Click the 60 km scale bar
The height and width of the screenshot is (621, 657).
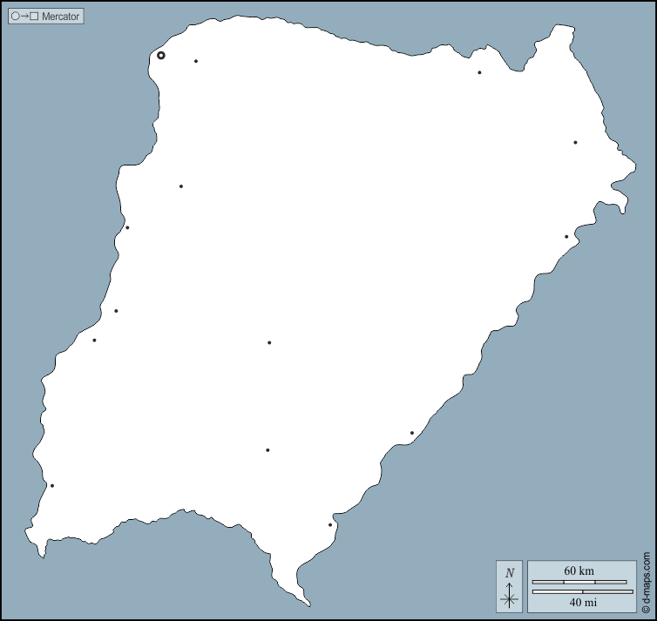pos(579,581)
